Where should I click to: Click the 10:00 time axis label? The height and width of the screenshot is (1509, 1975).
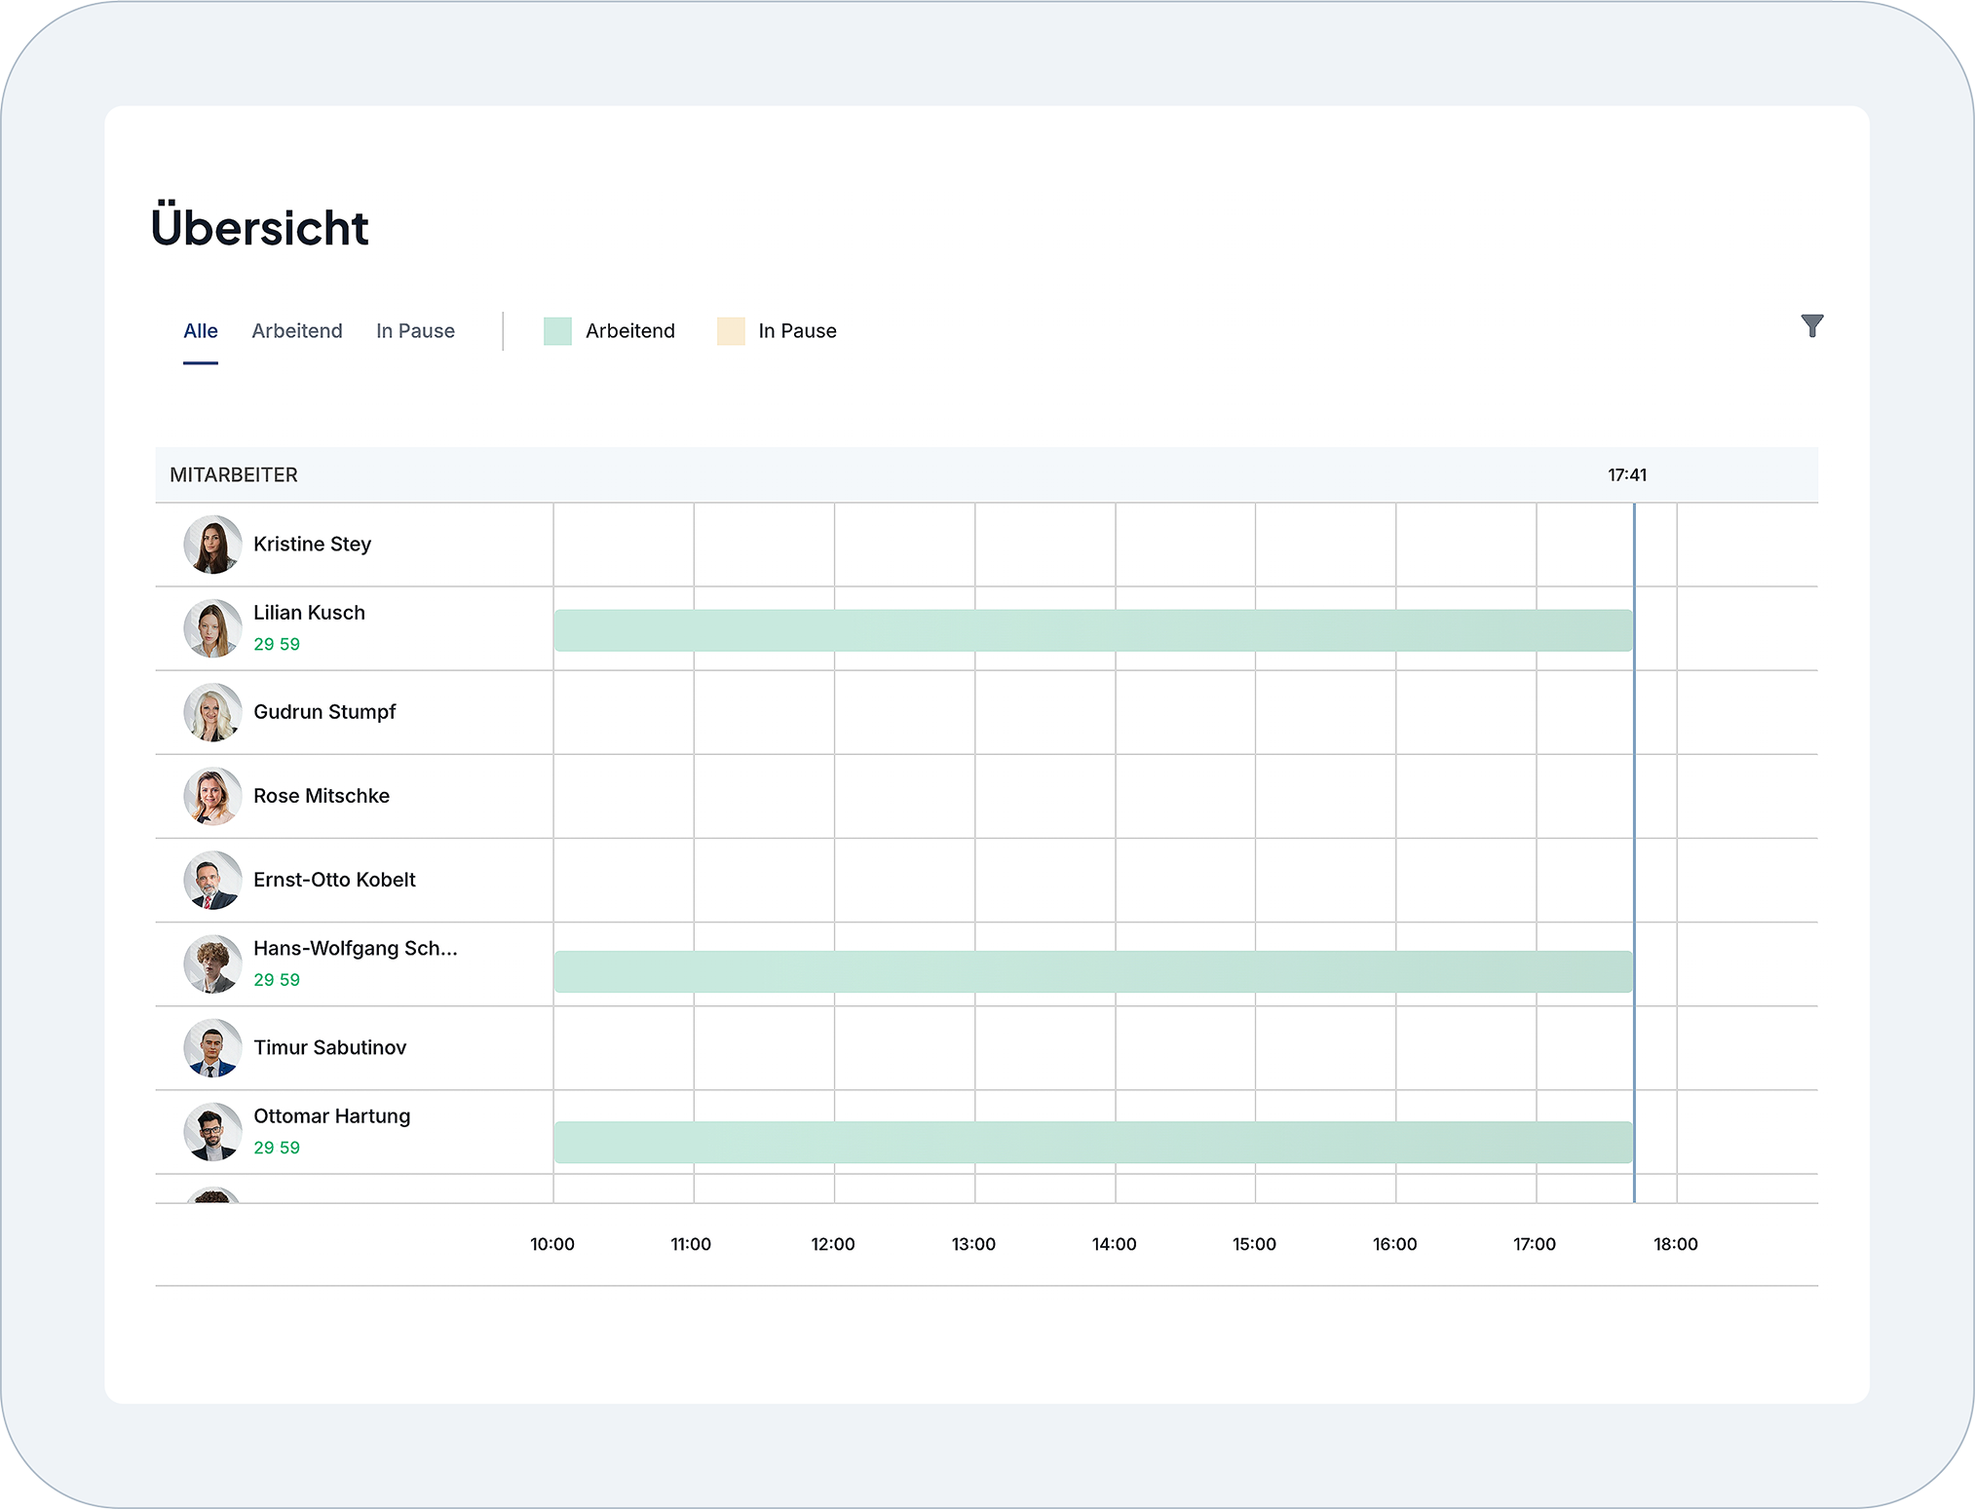(552, 1244)
